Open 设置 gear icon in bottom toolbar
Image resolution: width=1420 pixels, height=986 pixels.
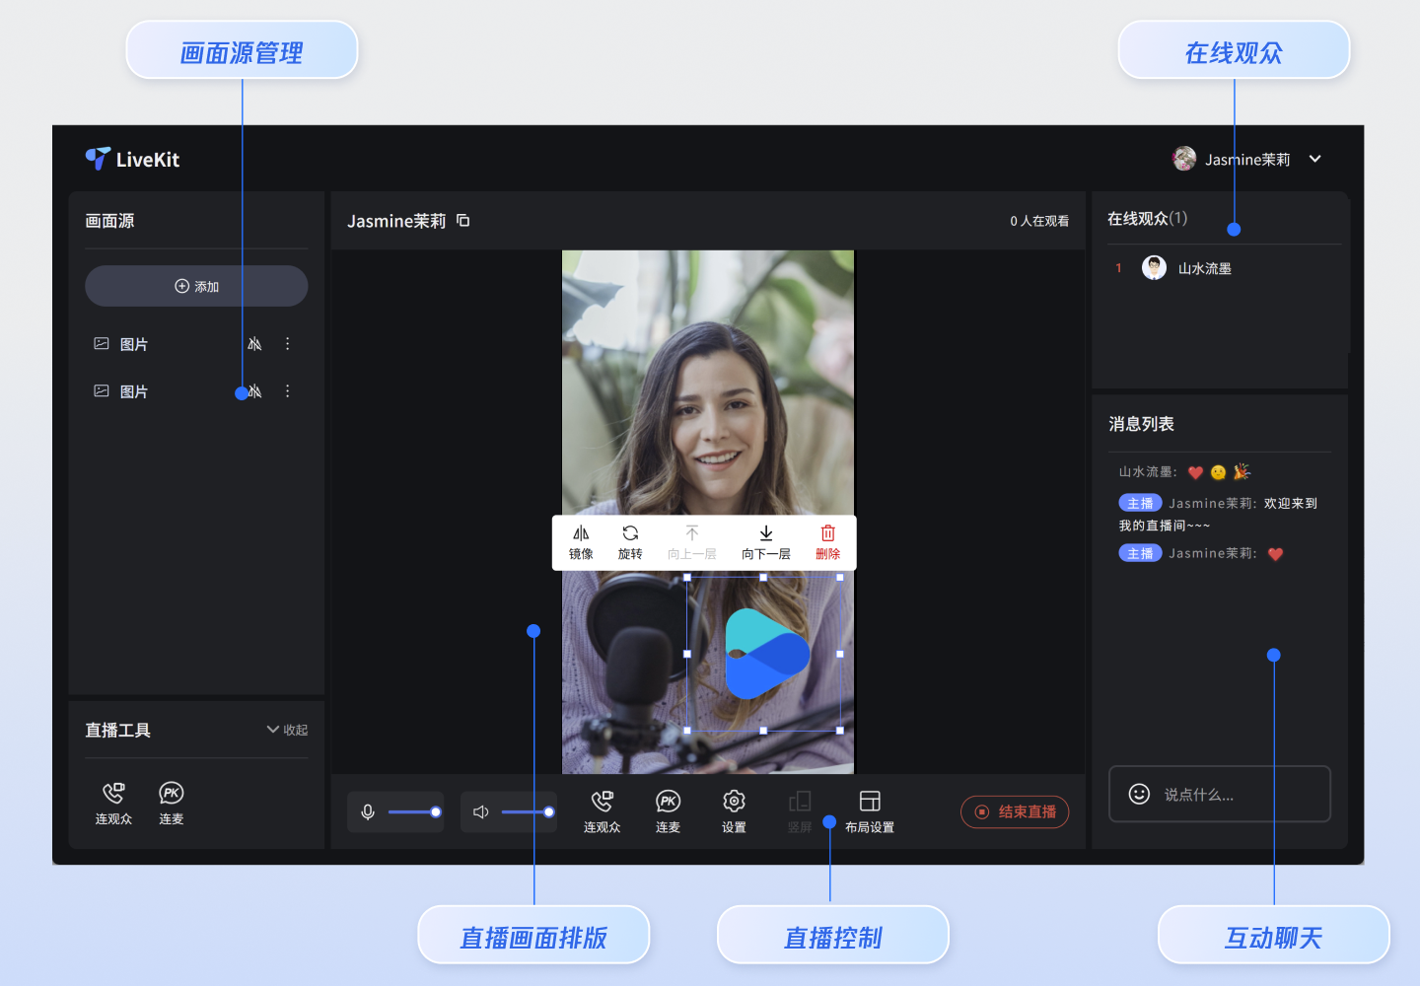[x=734, y=802]
